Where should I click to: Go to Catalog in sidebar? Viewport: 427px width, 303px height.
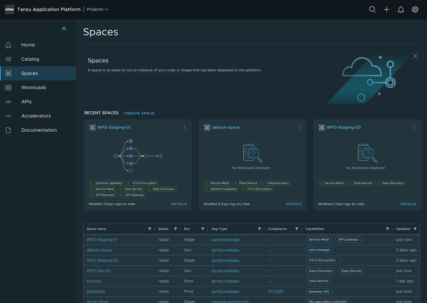point(38,59)
